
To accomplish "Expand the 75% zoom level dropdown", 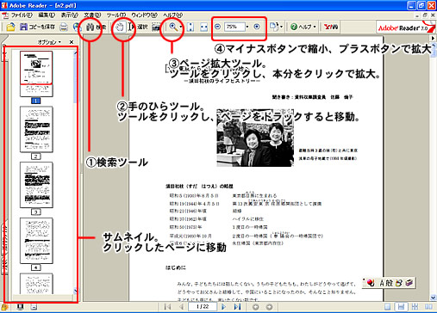I will click(247, 27).
